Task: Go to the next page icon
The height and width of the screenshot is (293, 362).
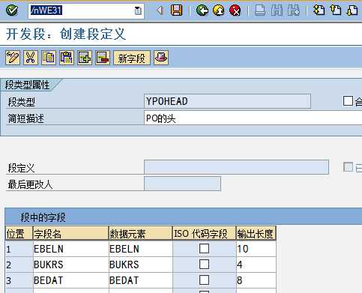Action: click(x=352, y=10)
